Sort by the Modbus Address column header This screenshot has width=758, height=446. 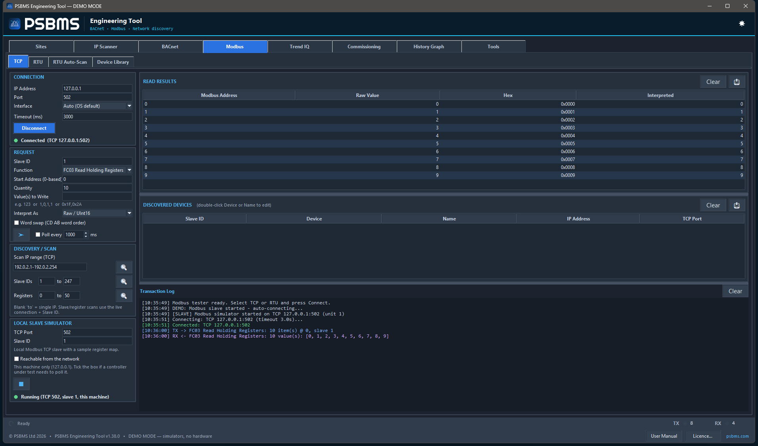[x=219, y=95]
